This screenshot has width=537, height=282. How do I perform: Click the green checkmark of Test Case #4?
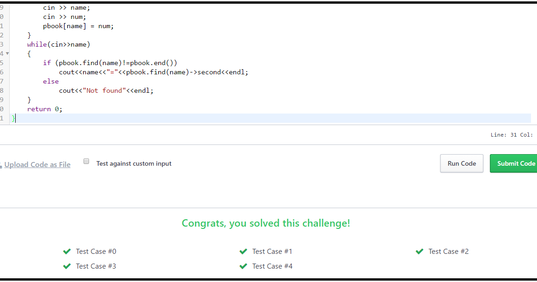click(243, 266)
